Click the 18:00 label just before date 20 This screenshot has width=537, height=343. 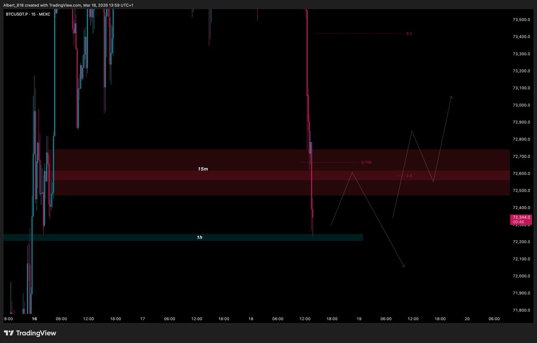(440, 319)
